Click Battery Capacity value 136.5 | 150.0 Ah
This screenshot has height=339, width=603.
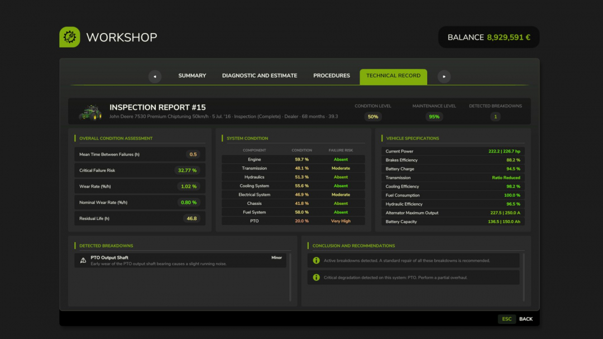(x=504, y=222)
